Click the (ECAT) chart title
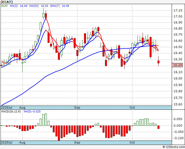This screenshot has width=185, height=149. [7, 2]
